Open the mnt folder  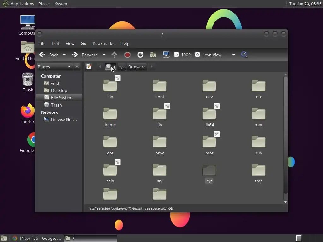(259, 114)
